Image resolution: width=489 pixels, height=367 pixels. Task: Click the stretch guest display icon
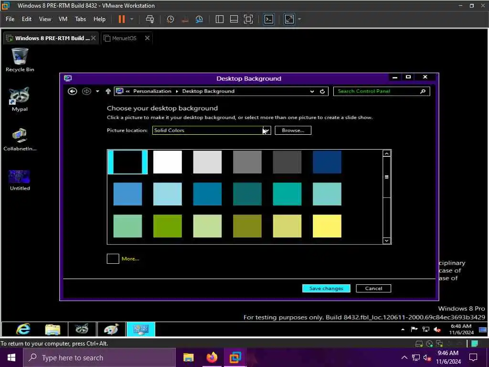click(289, 19)
